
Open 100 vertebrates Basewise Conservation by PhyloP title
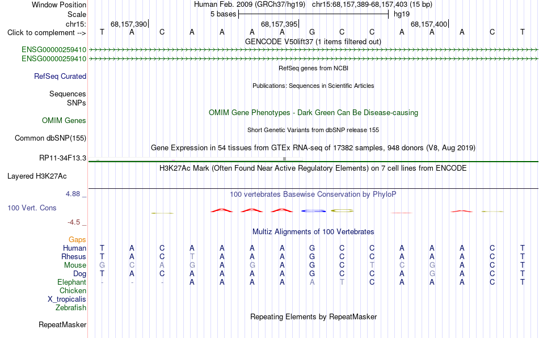click(313, 194)
